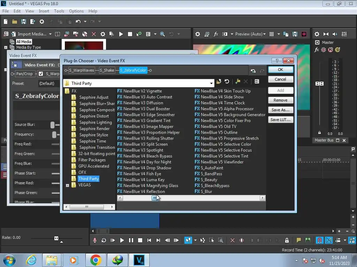Select S_WarpWaves in plug-in chain

coord(82,70)
